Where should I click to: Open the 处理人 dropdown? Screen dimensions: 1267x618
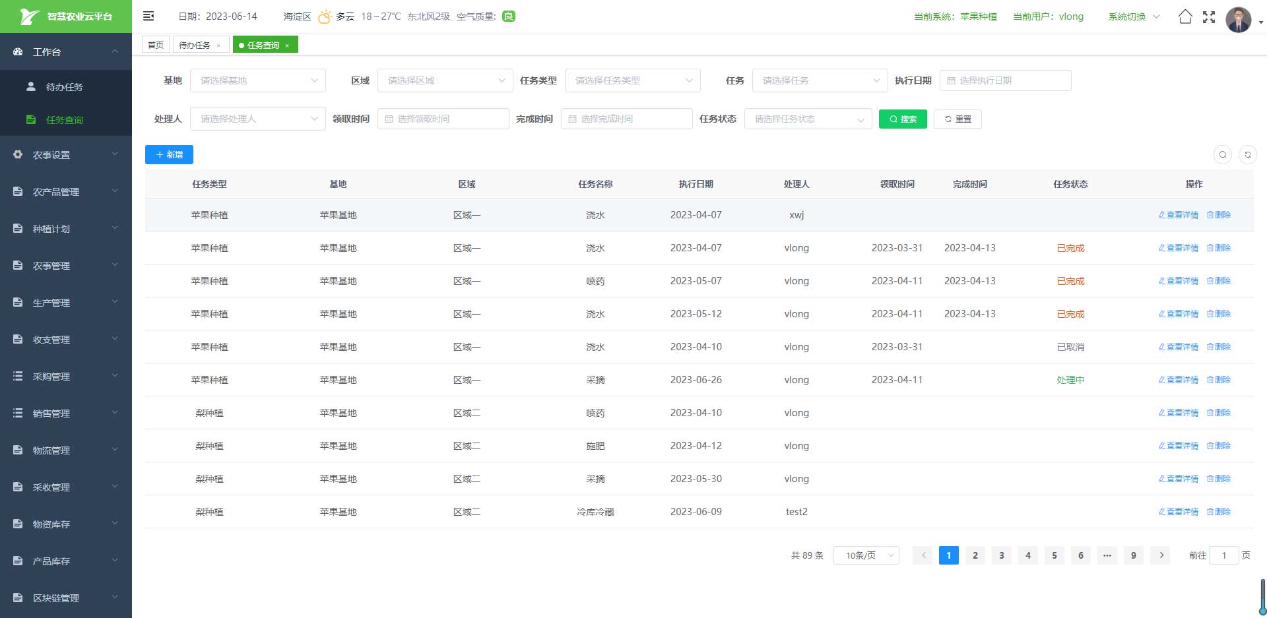[x=258, y=119]
